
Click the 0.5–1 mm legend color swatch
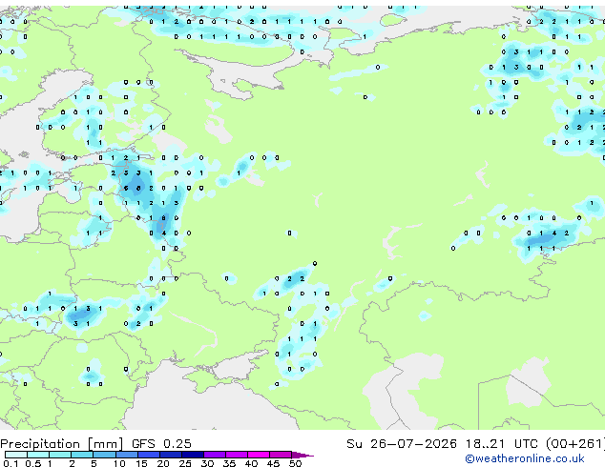click(x=38, y=455)
